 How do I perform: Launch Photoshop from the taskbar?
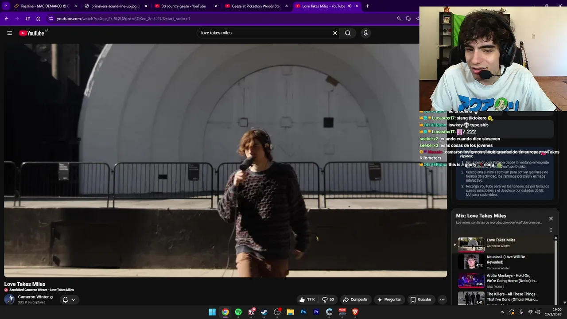tap(303, 312)
